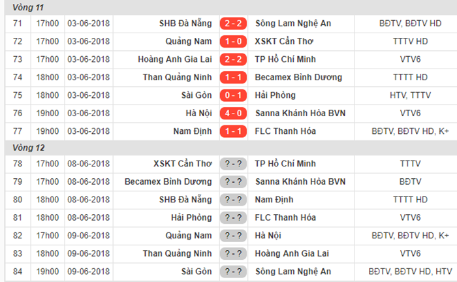Open Hoàng Anh Gia Lai home team in match 73

point(174,59)
